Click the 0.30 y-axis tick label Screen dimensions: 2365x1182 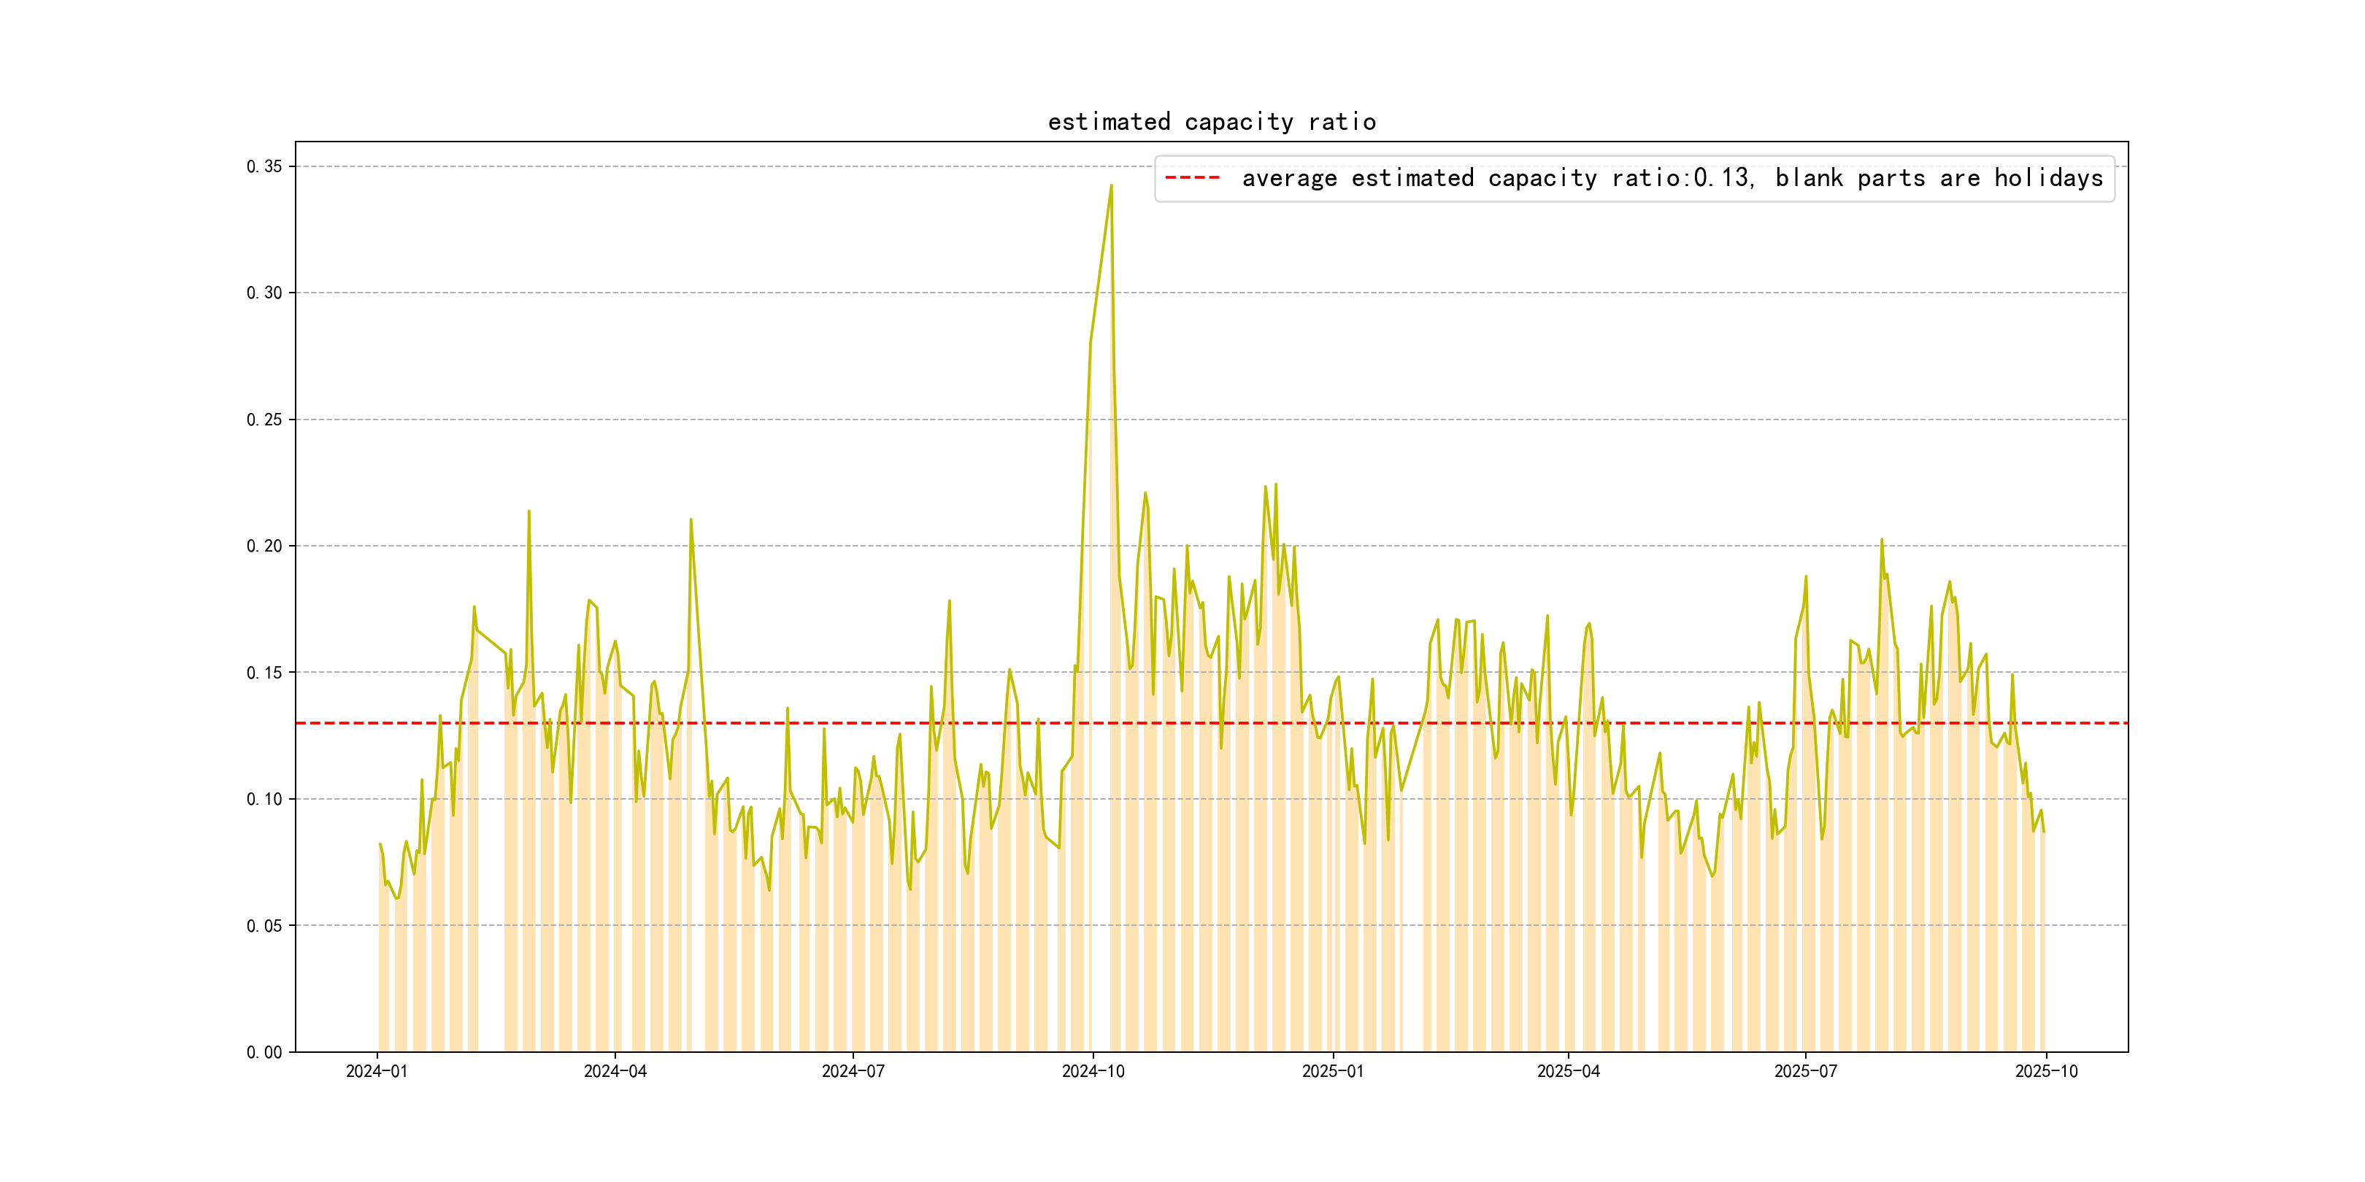[x=264, y=293]
